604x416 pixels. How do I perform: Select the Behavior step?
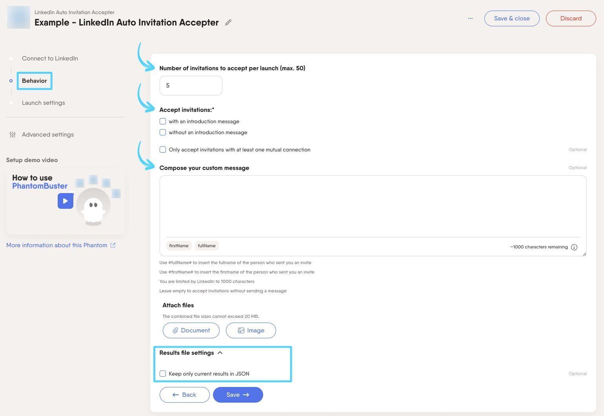pyautogui.click(x=35, y=81)
